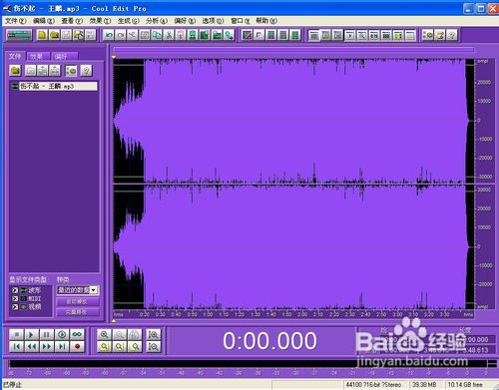The image size is (499, 390).
Task: Pause playback with the Pause button
Action: point(47,334)
